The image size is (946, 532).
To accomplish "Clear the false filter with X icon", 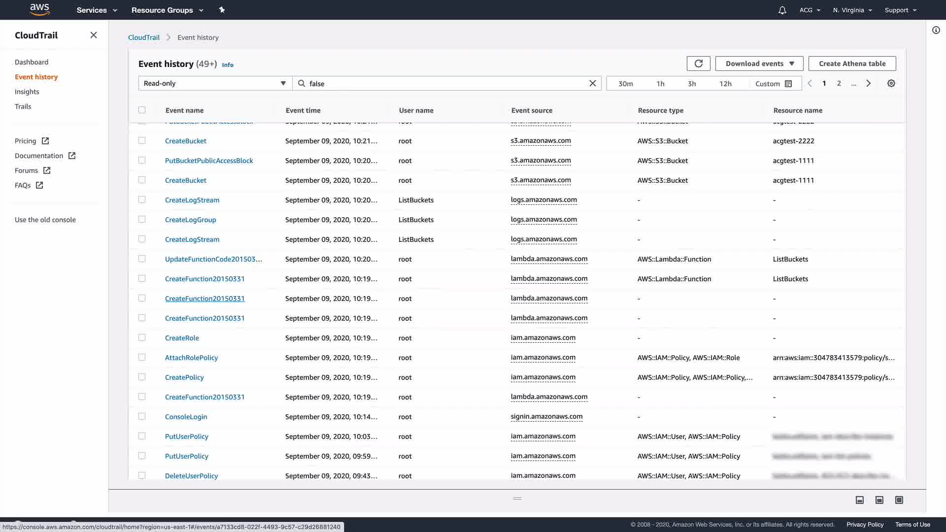I will pos(593,83).
